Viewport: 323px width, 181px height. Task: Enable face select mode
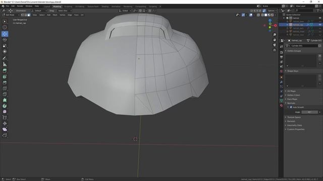pyautogui.click(x=29, y=15)
